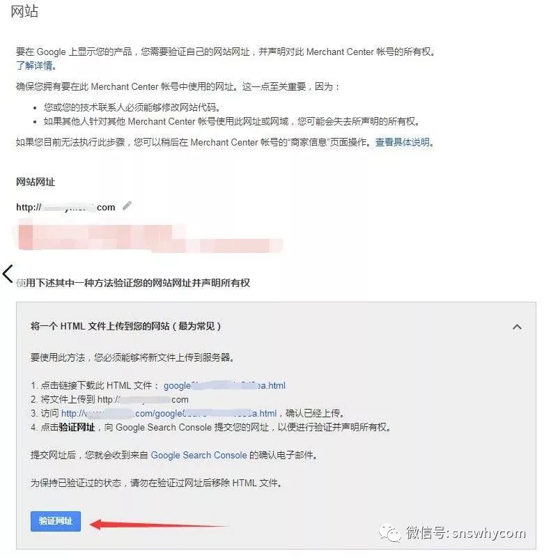544x558 pixels.
Task: Click the pink blurred notice under URL
Action: coord(150,237)
